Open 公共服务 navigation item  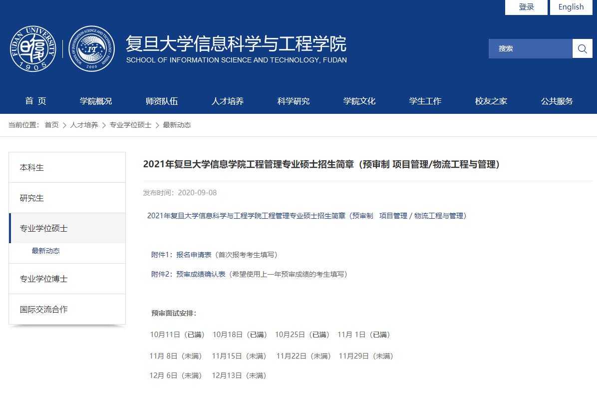pos(557,101)
